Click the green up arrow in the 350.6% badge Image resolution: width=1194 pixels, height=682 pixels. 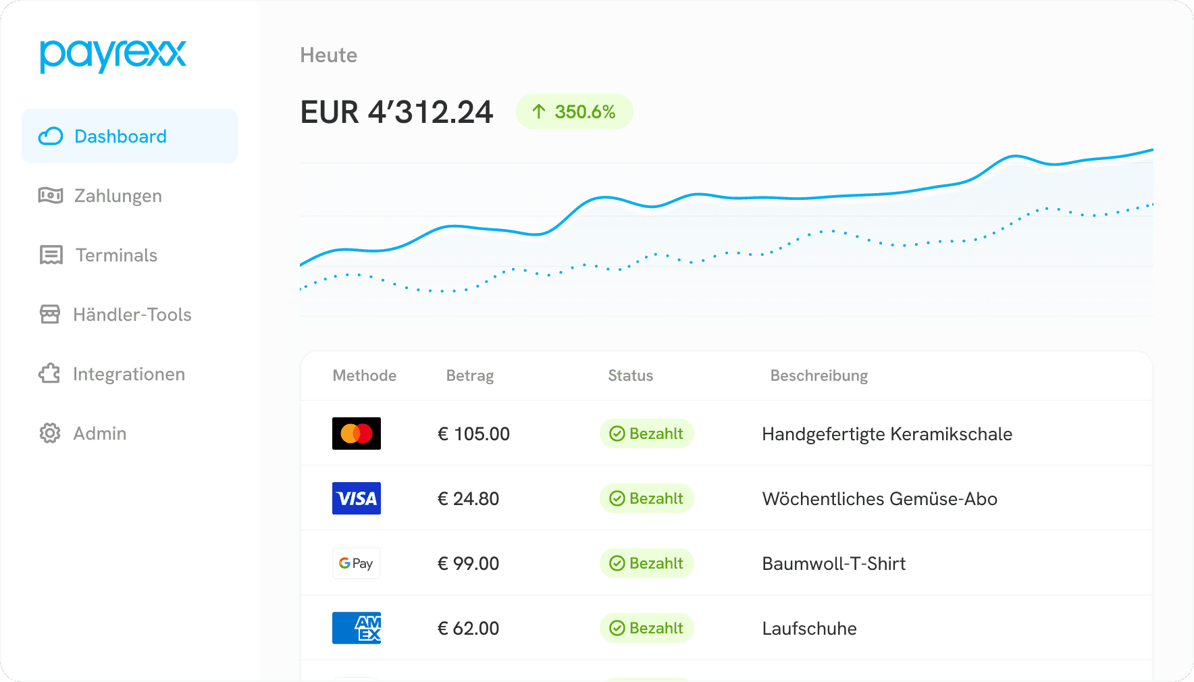click(x=538, y=111)
